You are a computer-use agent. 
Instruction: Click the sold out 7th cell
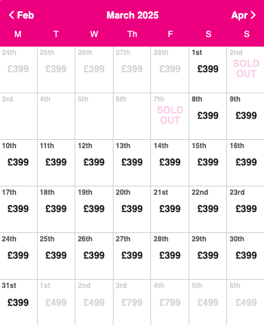tap(170, 116)
